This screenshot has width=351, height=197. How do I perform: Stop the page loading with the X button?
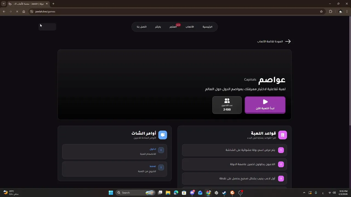pyautogui.click(x=17, y=11)
